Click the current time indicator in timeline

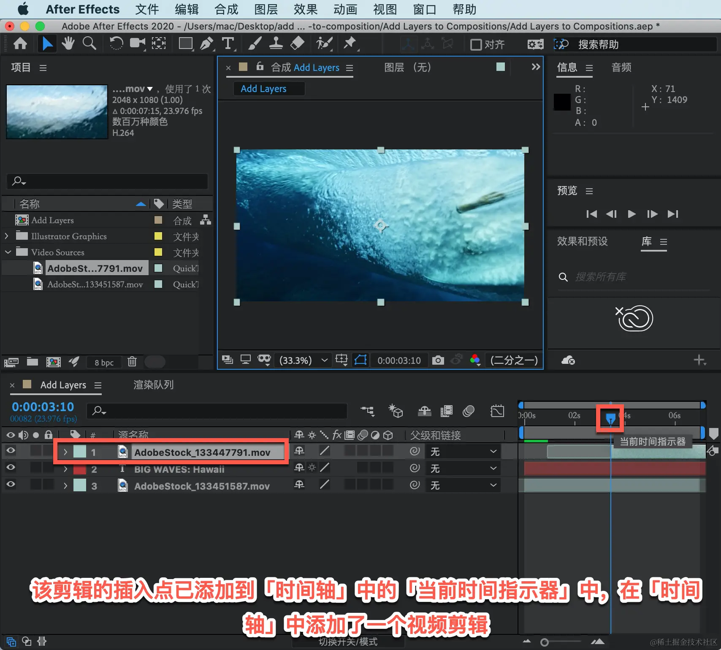click(x=610, y=418)
